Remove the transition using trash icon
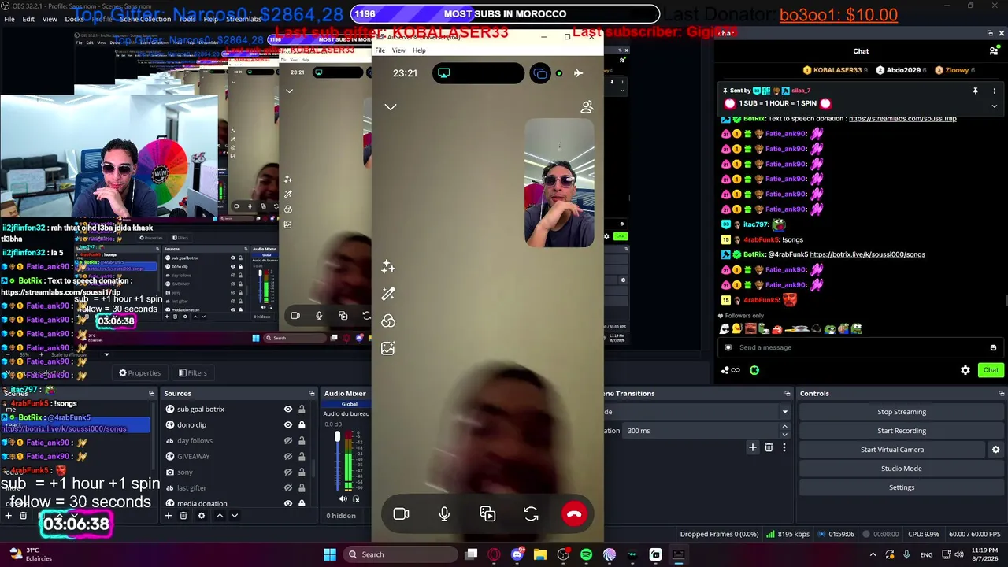Image resolution: width=1008 pixels, height=567 pixels. tap(769, 447)
